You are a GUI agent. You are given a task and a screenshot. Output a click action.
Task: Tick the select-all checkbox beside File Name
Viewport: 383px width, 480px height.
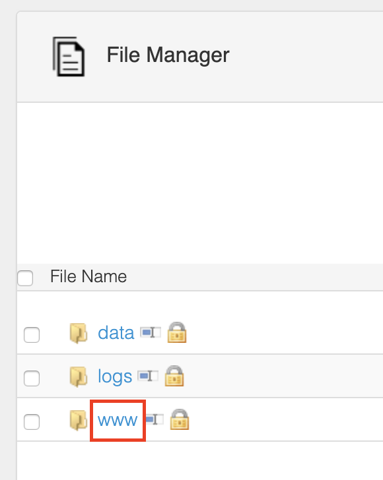25,278
